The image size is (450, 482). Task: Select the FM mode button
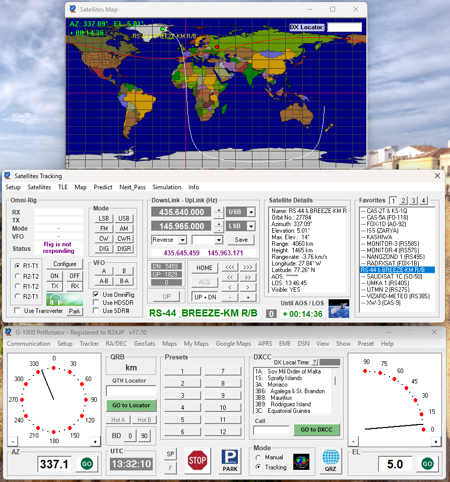[x=104, y=229]
